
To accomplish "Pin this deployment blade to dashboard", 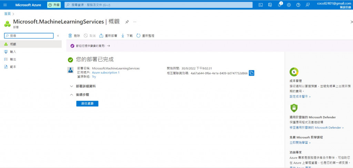I will point(127,22).
